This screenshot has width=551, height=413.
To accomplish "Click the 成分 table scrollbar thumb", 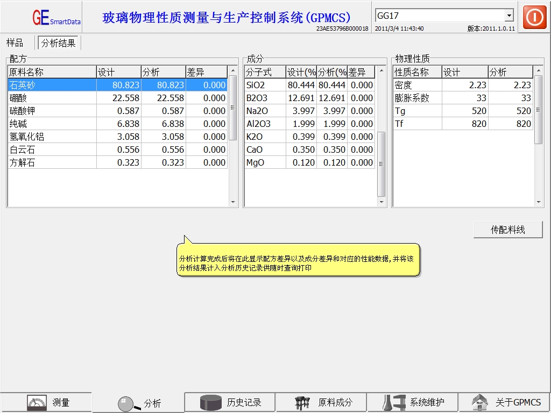I will point(382,164).
